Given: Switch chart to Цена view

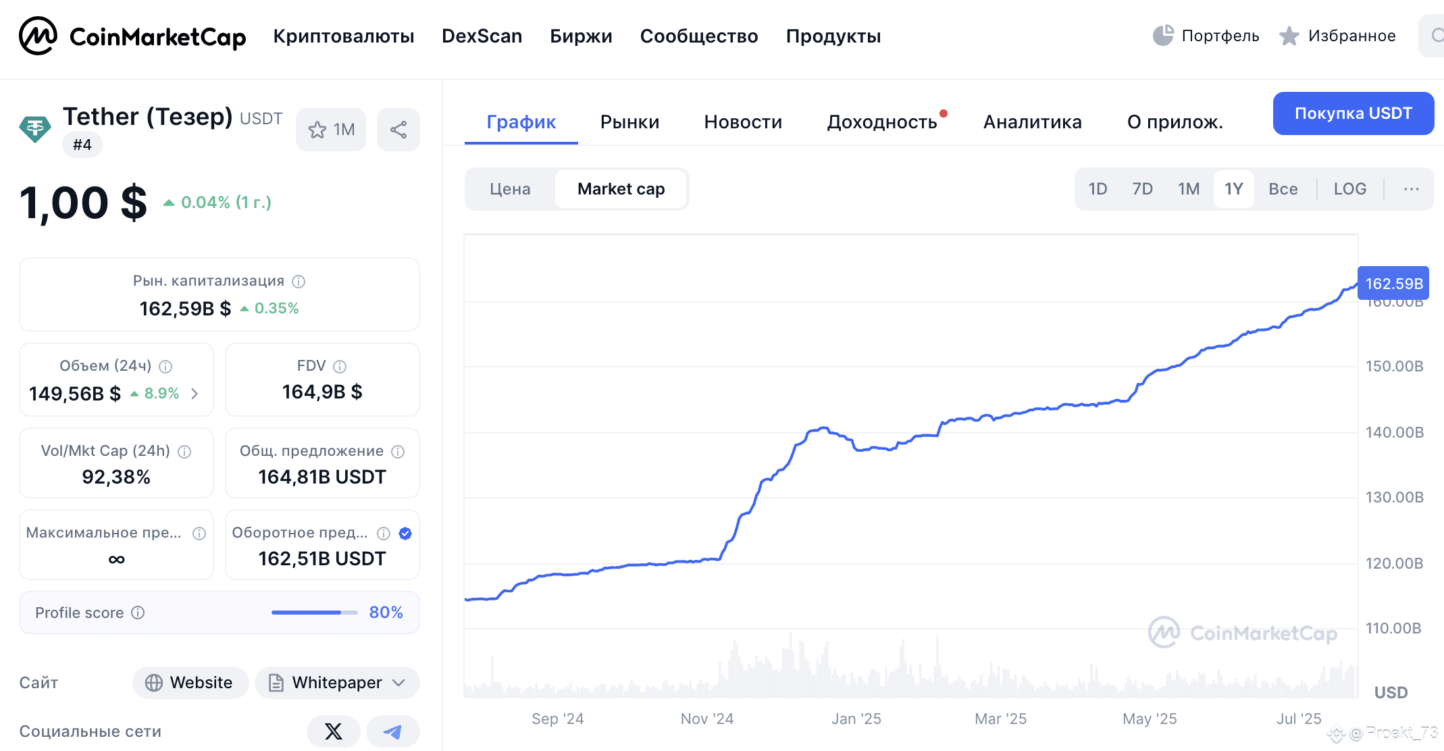Looking at the screenshot, I should click(510, 189).
